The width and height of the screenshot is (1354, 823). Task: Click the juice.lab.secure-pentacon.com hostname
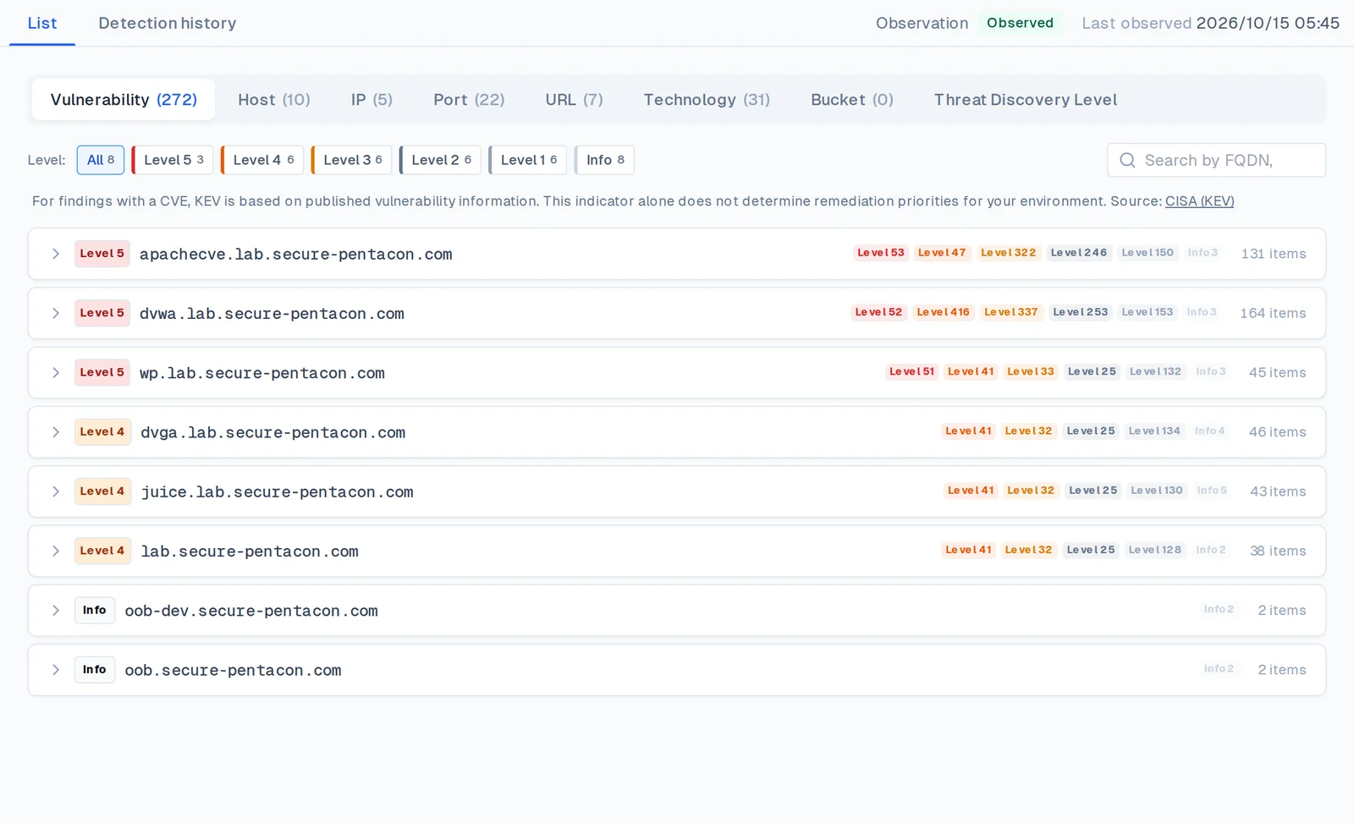pyautogui.click(x=278, y=491)
